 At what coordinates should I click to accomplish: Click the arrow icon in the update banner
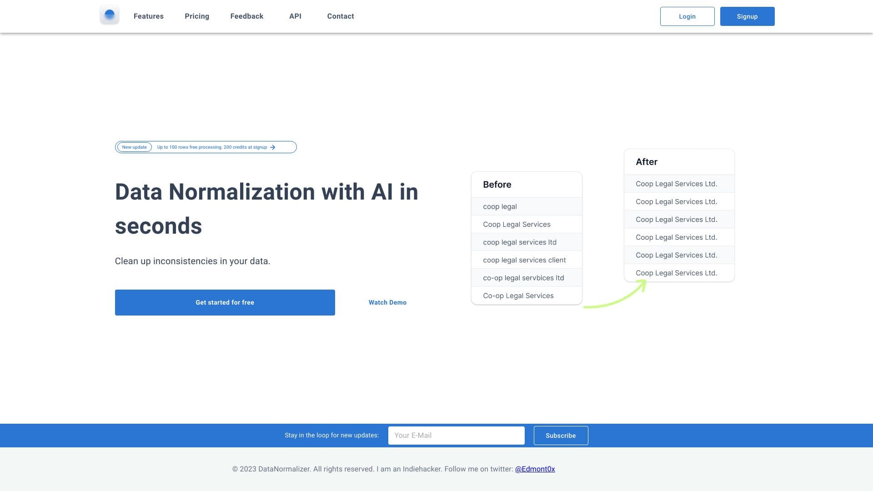(273, 147)
